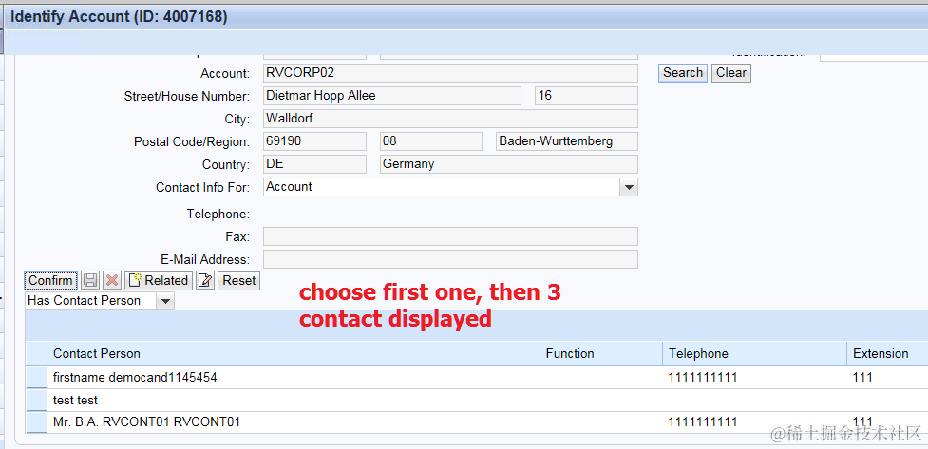Click the Confirm button
928x449 pixels.
tap(51, 280)
